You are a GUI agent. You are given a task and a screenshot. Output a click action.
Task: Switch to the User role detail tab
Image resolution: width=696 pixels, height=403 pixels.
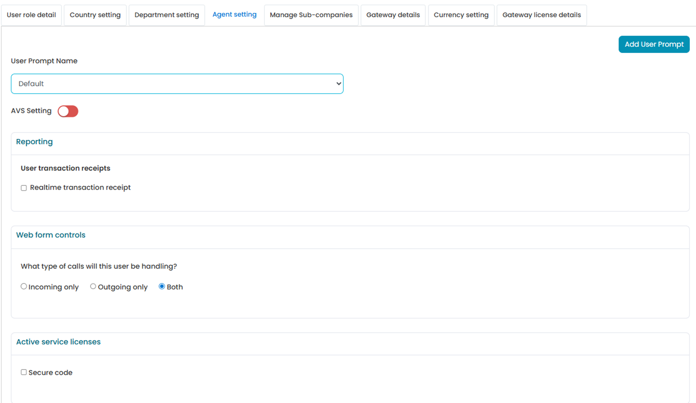coord(32,15)
